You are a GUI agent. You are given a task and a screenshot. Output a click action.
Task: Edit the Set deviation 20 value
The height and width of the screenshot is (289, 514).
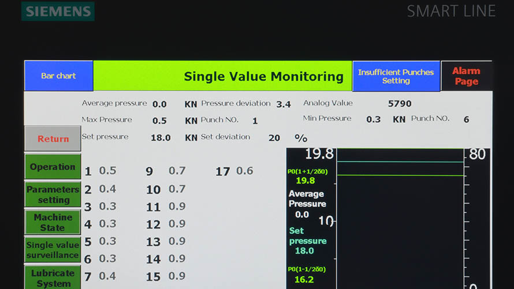pos(274,138)
